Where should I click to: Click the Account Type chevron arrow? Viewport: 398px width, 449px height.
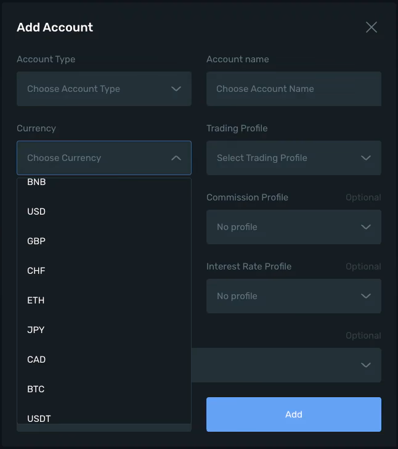176,89
